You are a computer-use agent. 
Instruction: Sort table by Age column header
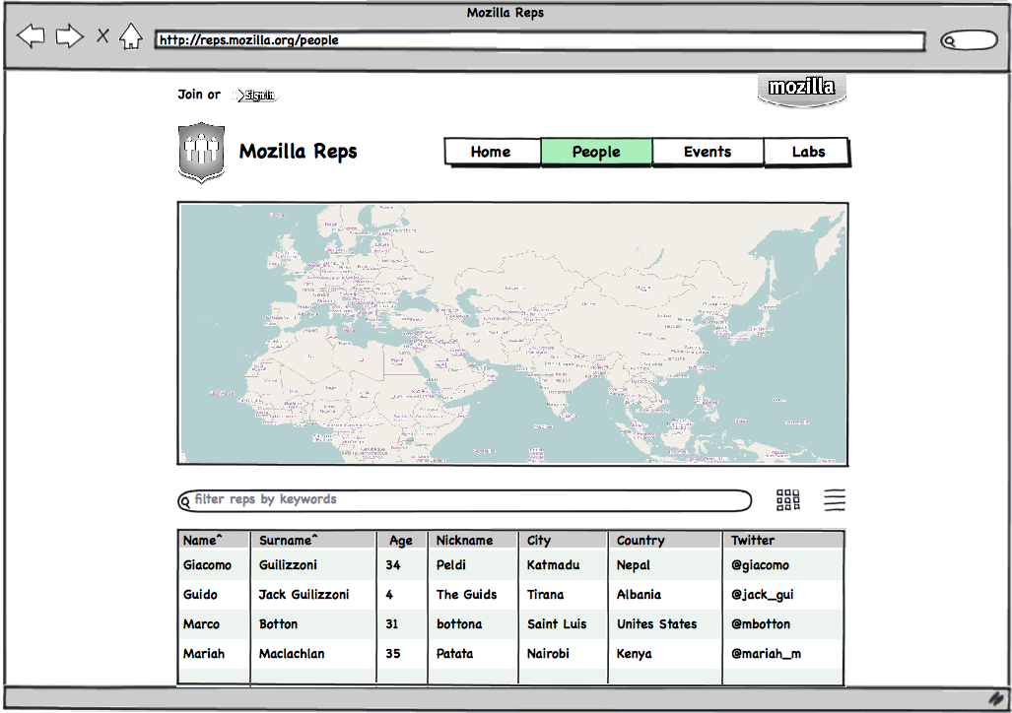(401, 541)
